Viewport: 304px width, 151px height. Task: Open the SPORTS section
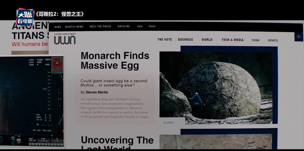(x=273, y=41)
